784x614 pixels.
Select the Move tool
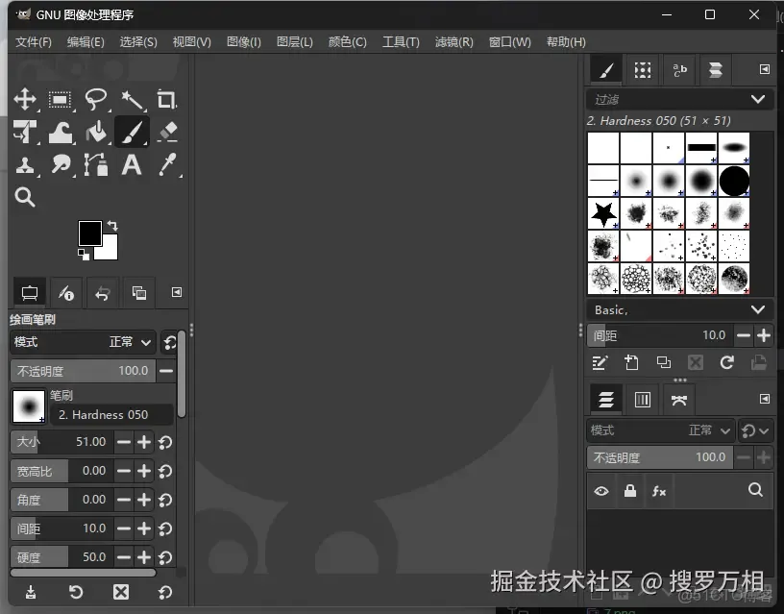pos(25,100)
